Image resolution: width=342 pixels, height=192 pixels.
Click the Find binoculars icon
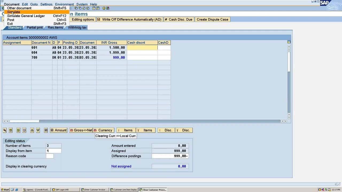46,130
